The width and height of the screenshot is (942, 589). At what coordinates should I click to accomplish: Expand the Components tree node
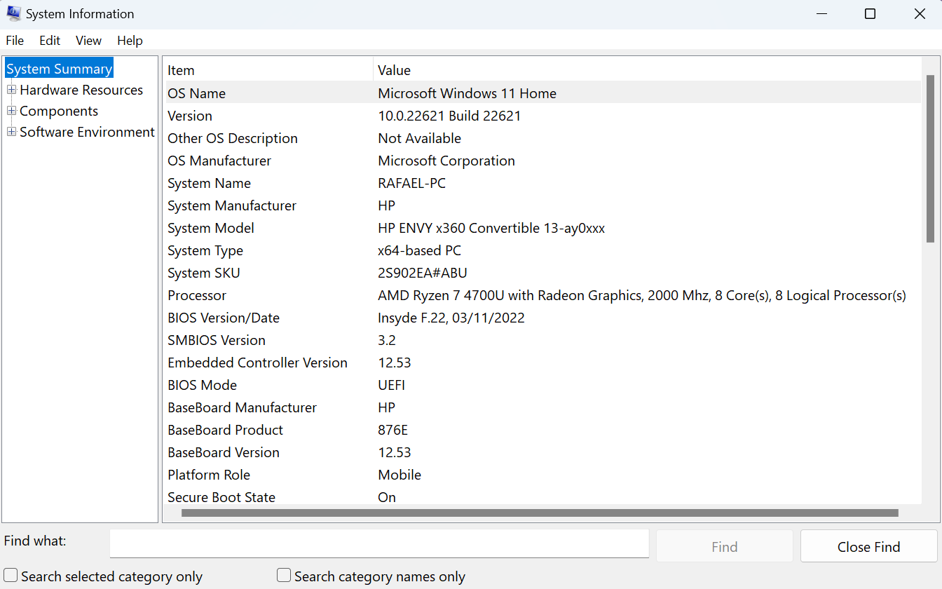[x=11, y=111]
